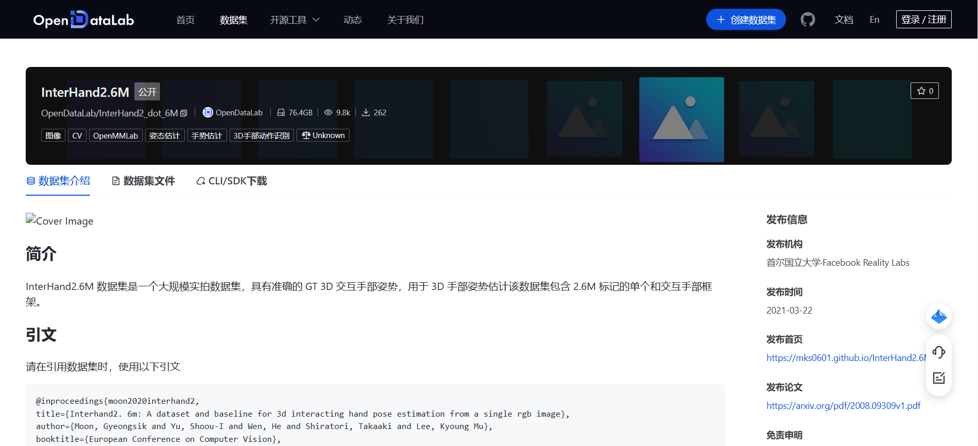The image size is (978, 446).
Task: Click the 3D手部动作识别 tag
Action: pos(261,135)
